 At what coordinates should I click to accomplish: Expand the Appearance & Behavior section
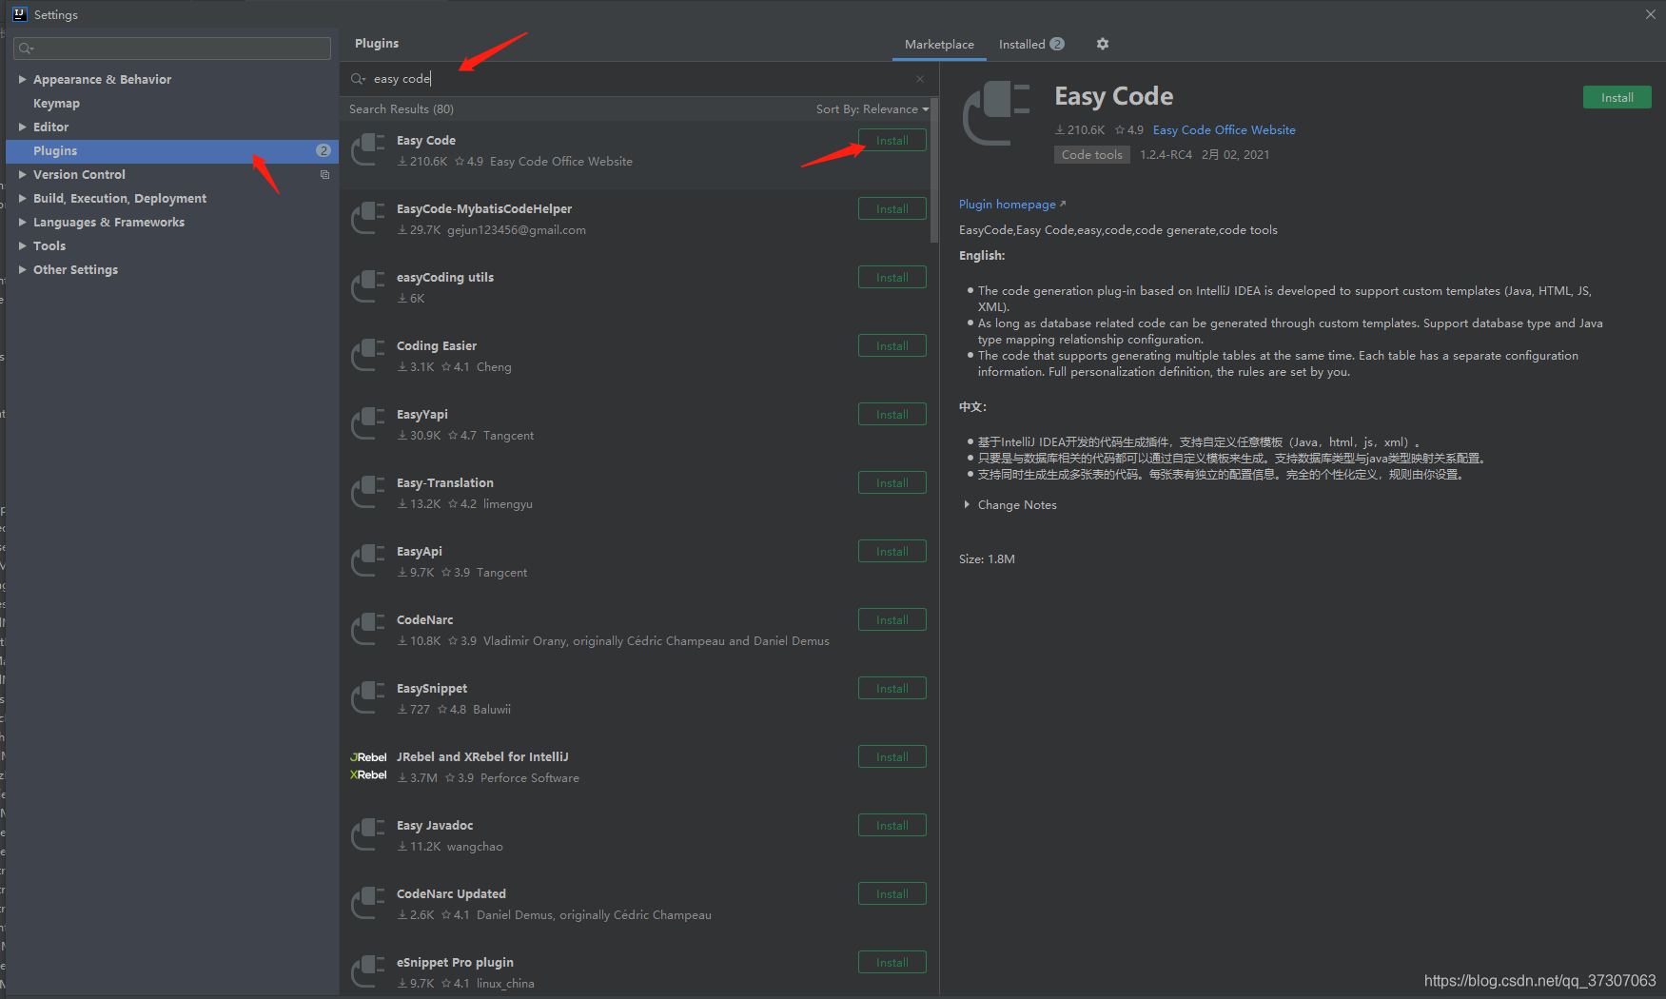coord(23,79)
